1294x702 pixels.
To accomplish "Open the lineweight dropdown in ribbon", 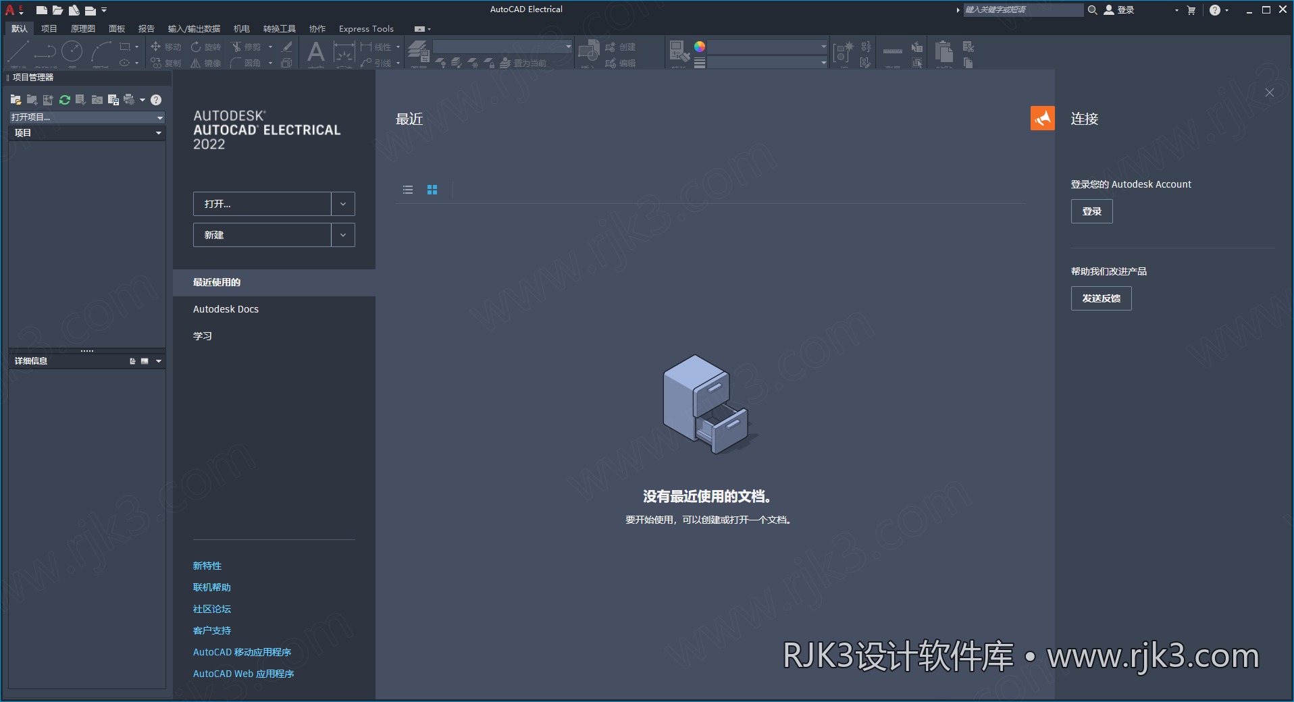I will pos(767,63).
